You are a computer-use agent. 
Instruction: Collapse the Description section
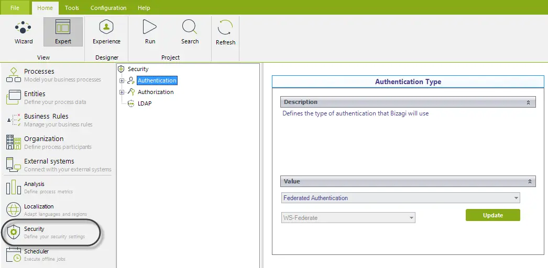(528, 102)
